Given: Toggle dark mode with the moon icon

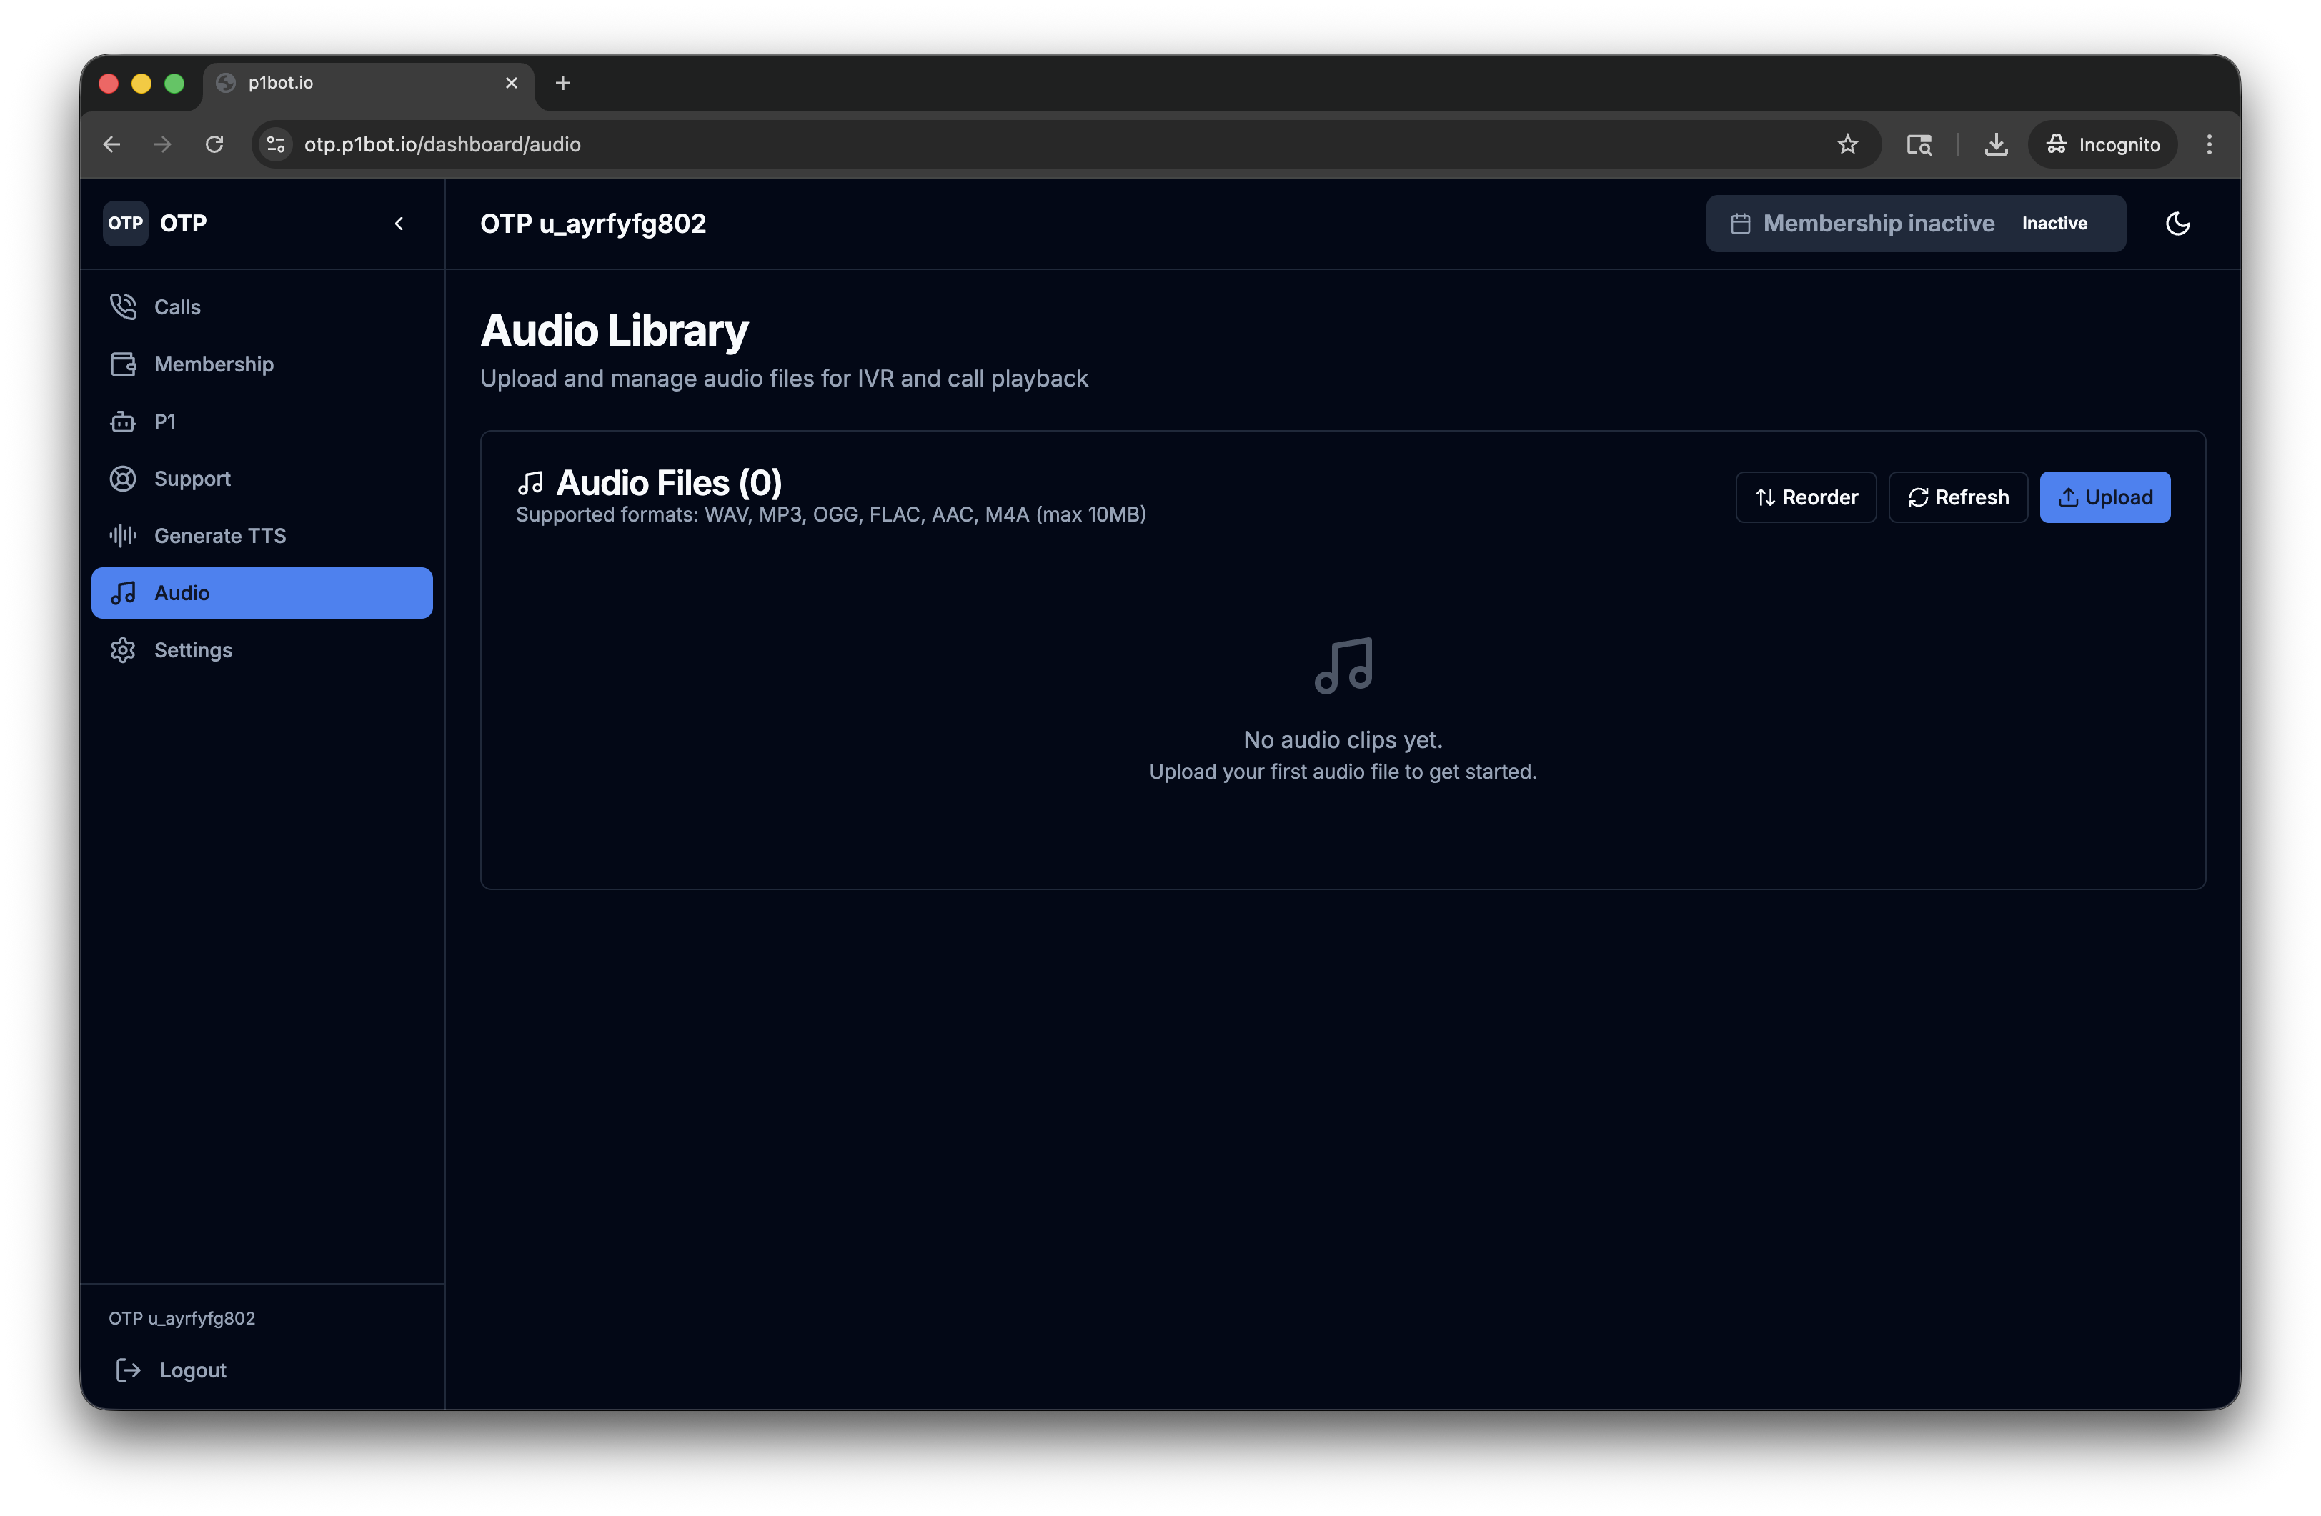Looking at the screenshot, I should pos(2177,224).
